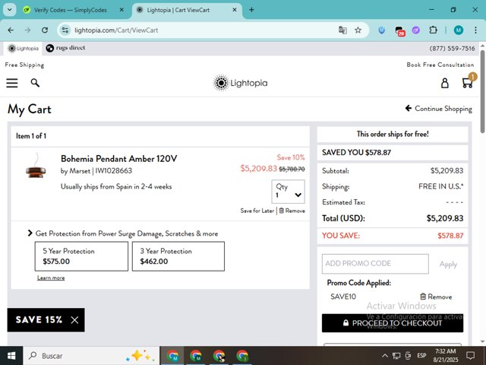Screen dimensions: 486x365
Task: Switch to Verify Codes — SimplyCodes tab
Action: pos(71,10)
